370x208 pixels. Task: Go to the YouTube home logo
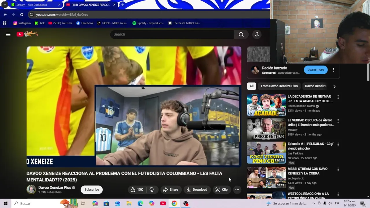[27, 34]
